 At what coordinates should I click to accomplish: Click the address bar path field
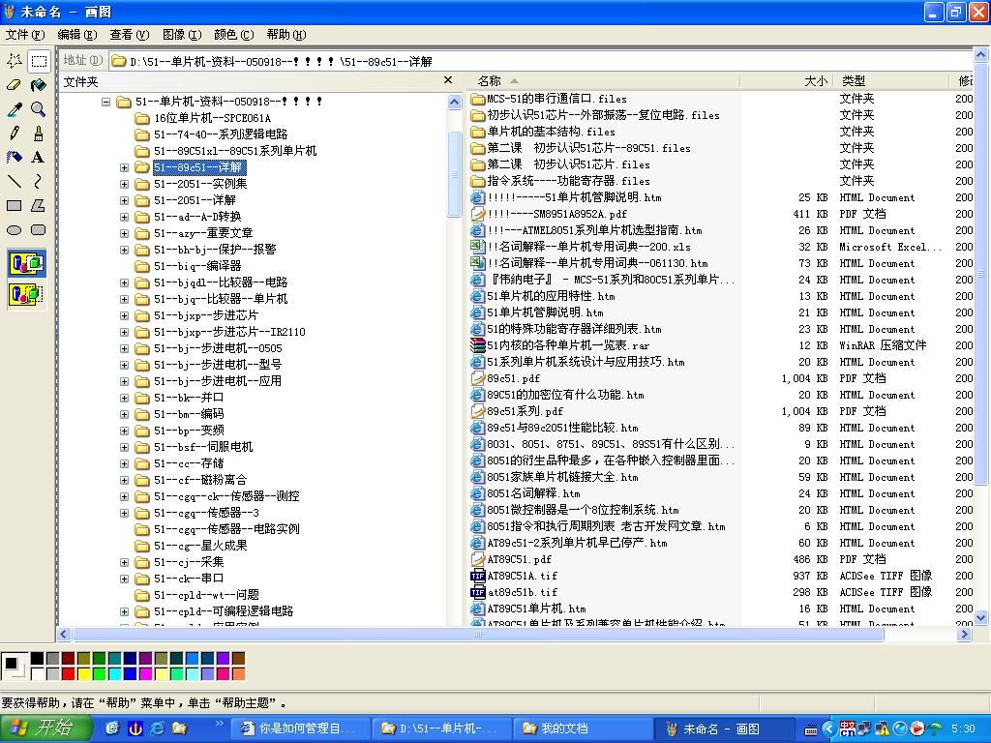(541, 61)
